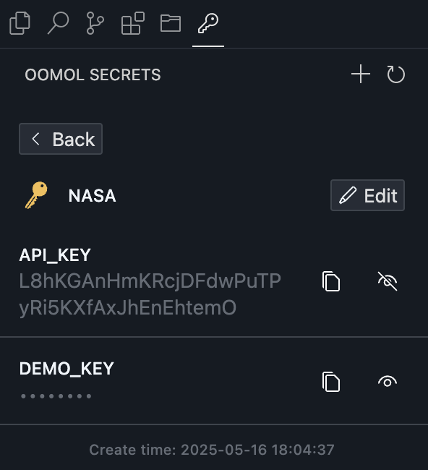Open the Source Control branch icon

click(95, 23)
